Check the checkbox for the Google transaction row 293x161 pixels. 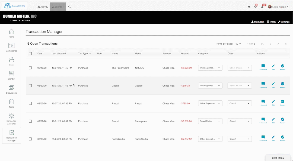pos(30,86)
